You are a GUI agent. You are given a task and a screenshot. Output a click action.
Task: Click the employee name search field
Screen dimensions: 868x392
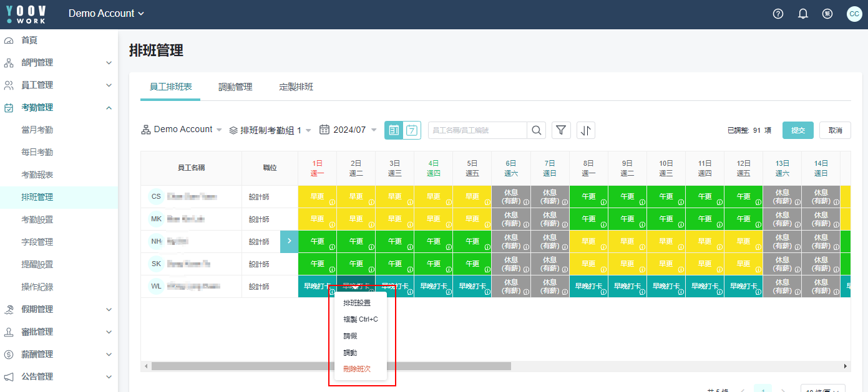coord(477,130)
